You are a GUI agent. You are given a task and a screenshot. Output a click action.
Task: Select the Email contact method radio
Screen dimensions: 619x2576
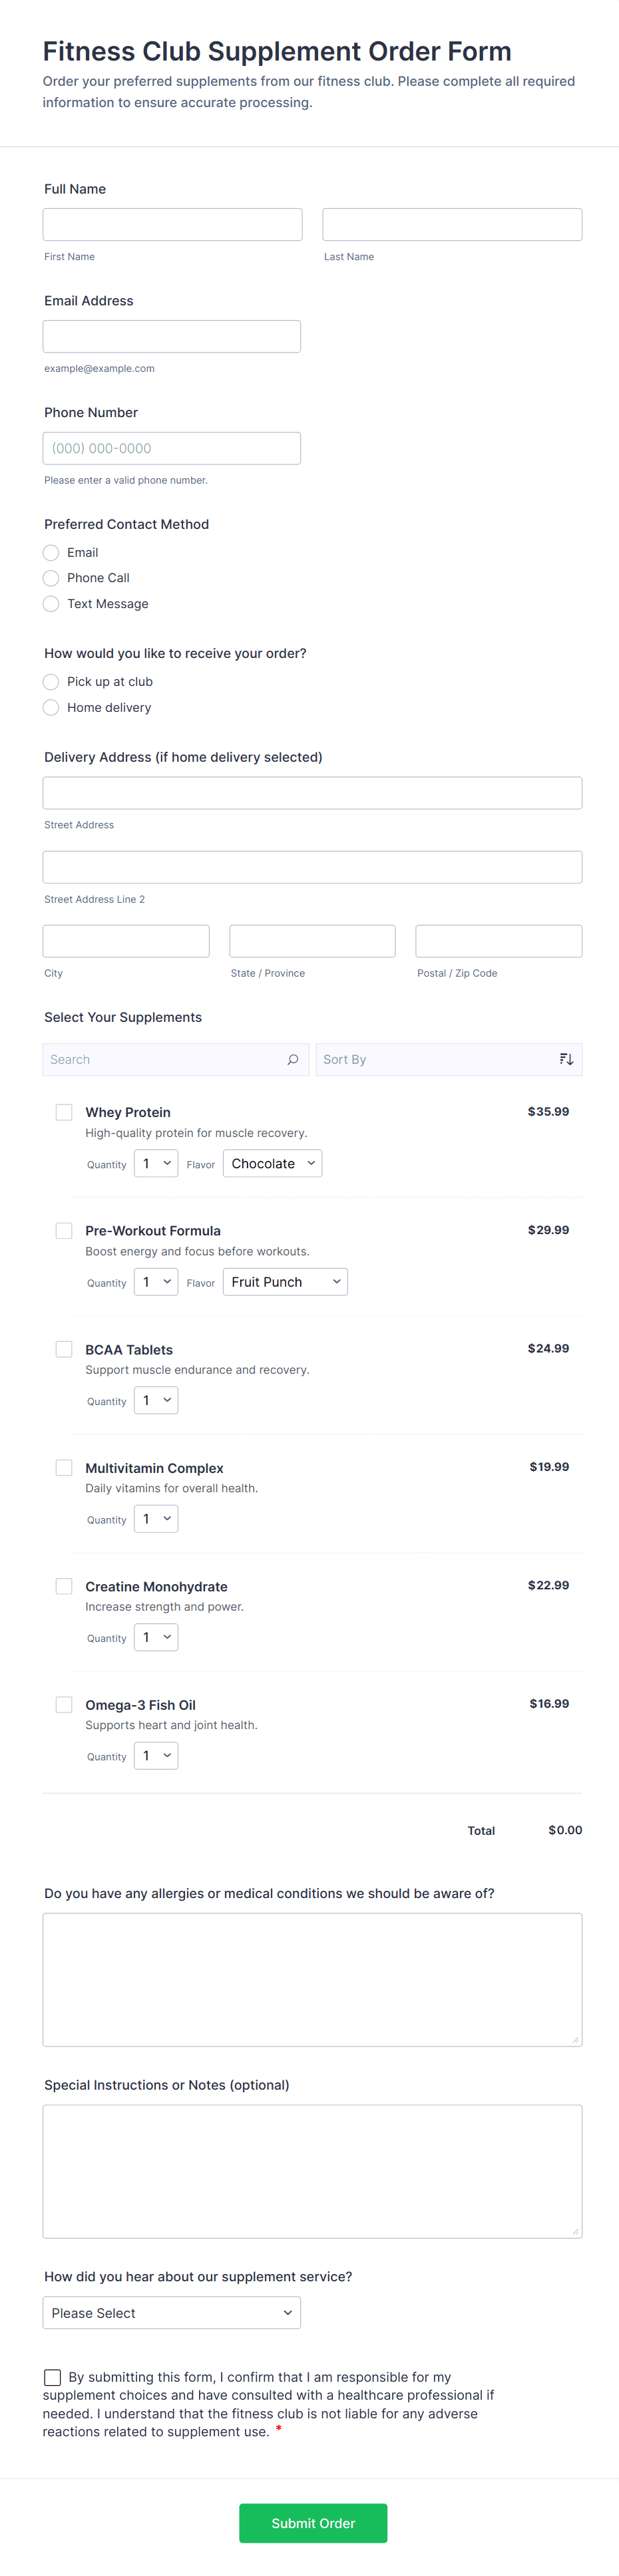[x=51, y=552]
